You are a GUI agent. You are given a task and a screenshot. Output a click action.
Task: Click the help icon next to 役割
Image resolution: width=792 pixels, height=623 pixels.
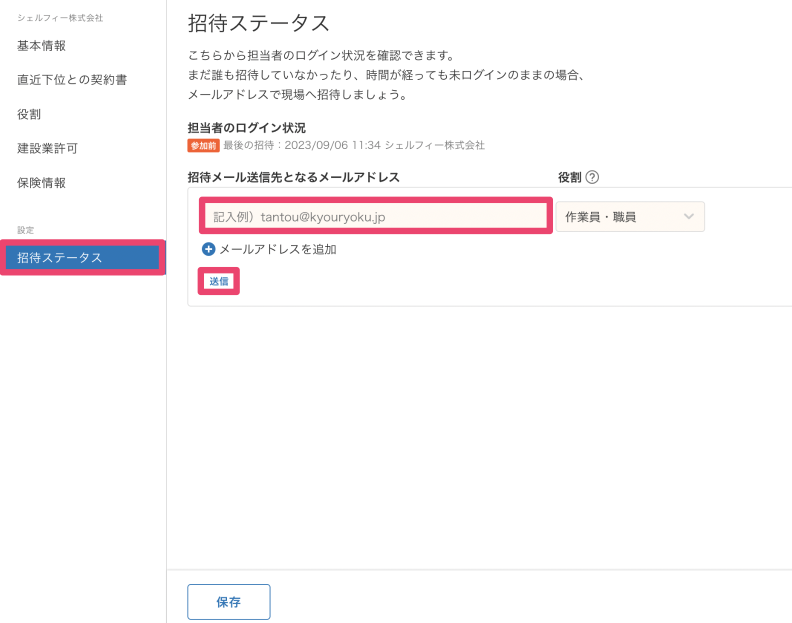pos(592,177)
